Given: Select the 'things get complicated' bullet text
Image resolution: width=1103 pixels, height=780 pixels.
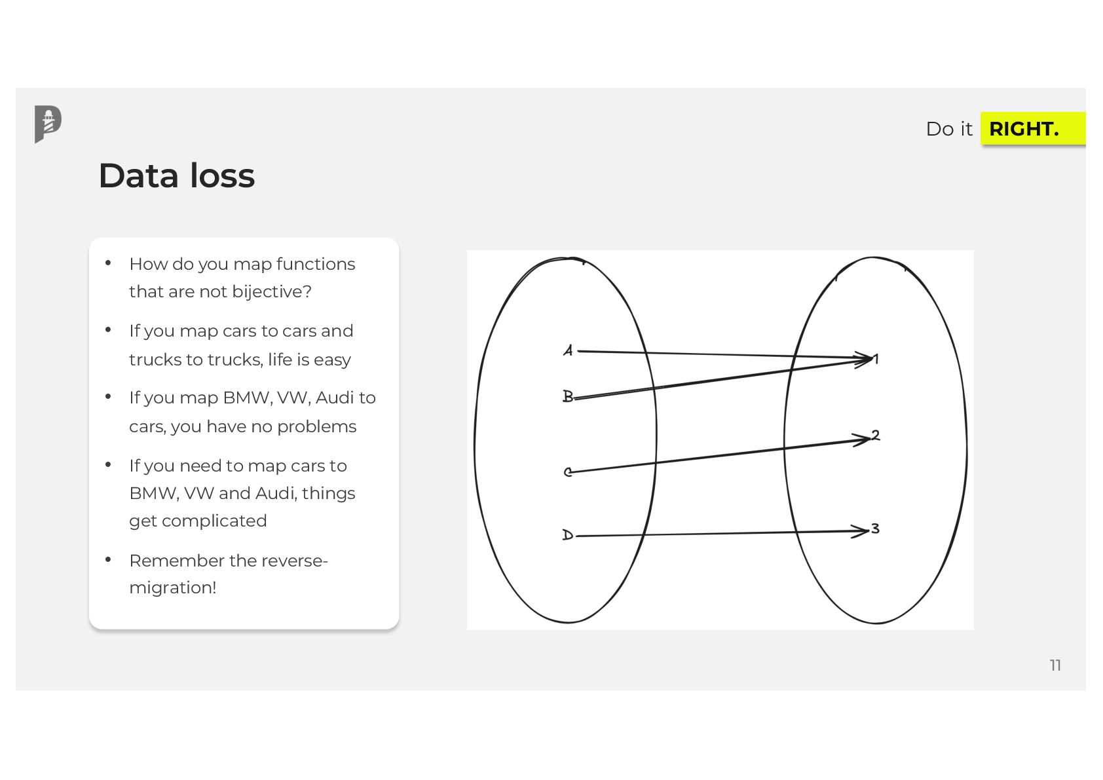Looking at the screenshot, I should coord(242,493).
